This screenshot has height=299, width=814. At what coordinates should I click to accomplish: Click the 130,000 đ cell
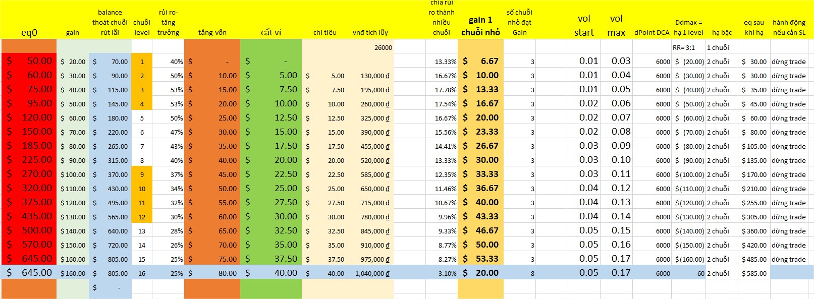coord(372,76)
